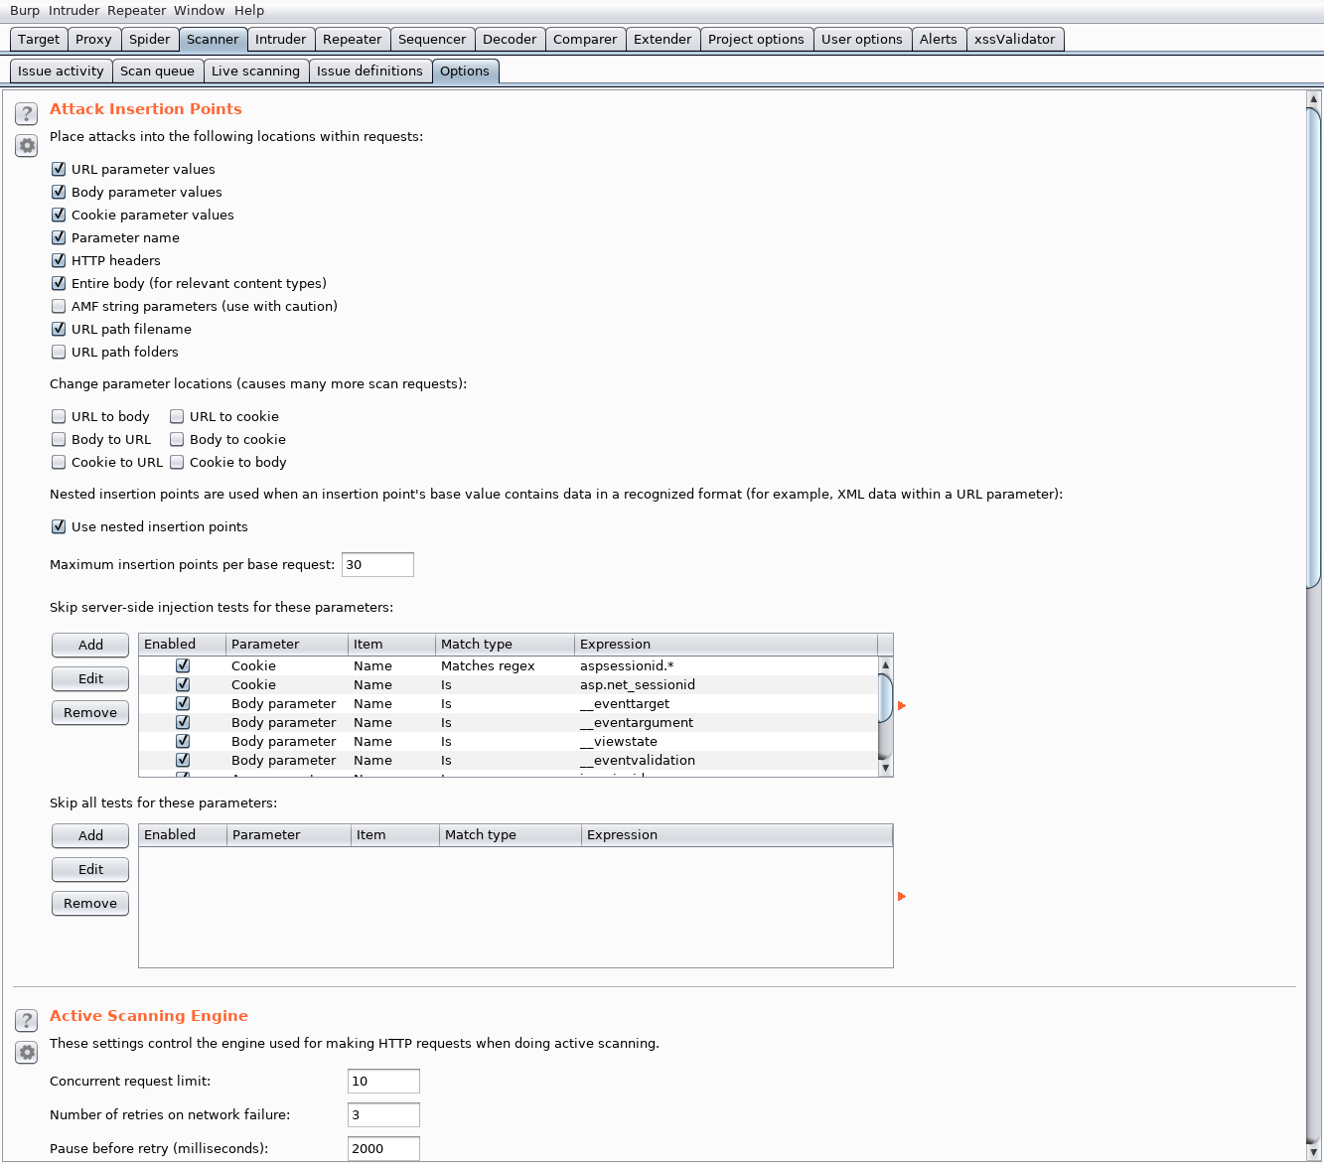The height and width of the screenshot is (1167, 1324).
Task: Open the Repeater menu in menu bar
Action: click(x=137, y=11)
